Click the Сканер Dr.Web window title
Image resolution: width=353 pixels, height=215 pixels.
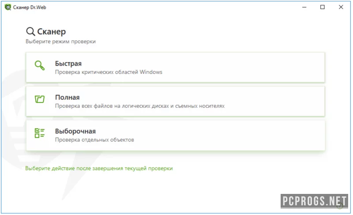tap(30, 7)
